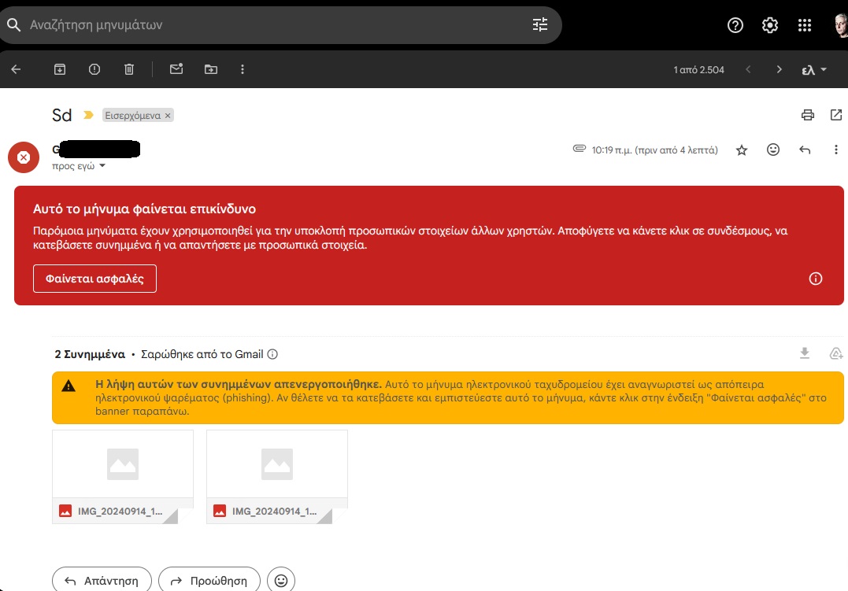Open the settings gear menu
The height and width of the screenshot is (591, 848).
pos(770,25)
